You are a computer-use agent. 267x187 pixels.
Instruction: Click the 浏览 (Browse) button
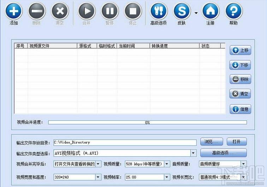(212, 142)
